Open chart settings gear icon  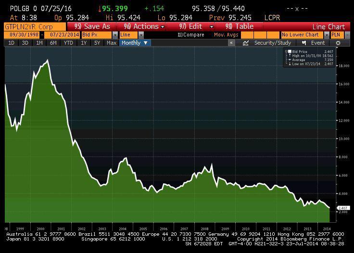click(x=338, y=43)
